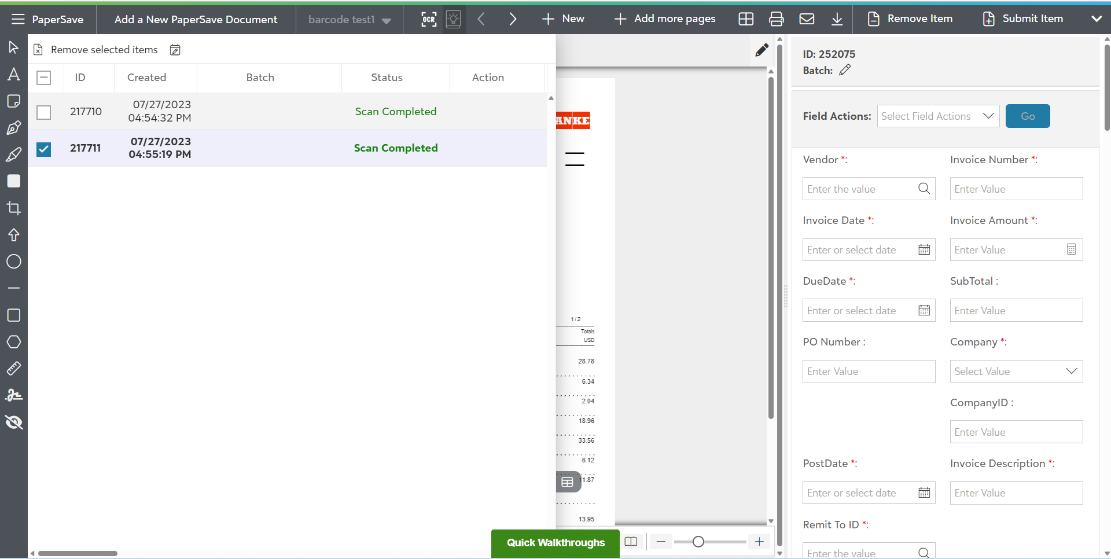Click the OCR scan icon in toolbar
The image size is (1111, 559).
(x=429, y=19)
